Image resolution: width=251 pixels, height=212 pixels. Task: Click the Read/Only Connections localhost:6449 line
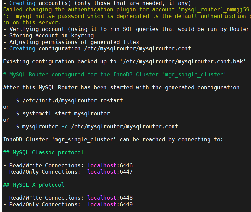tap(68, 205)
